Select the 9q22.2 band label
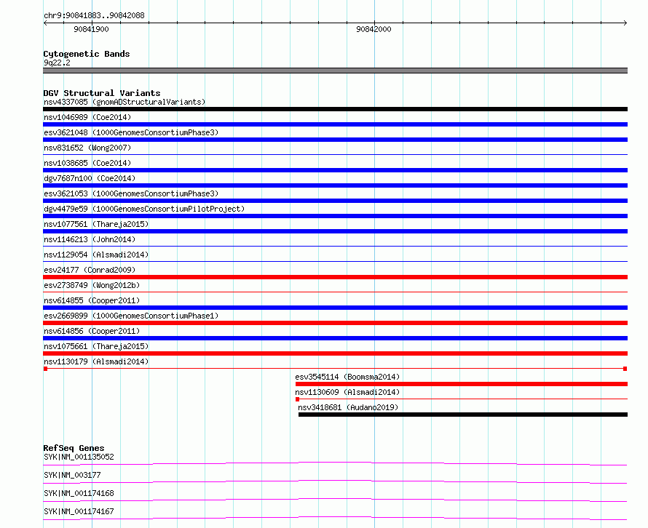648x528 pixels. [x=57, y=63]
